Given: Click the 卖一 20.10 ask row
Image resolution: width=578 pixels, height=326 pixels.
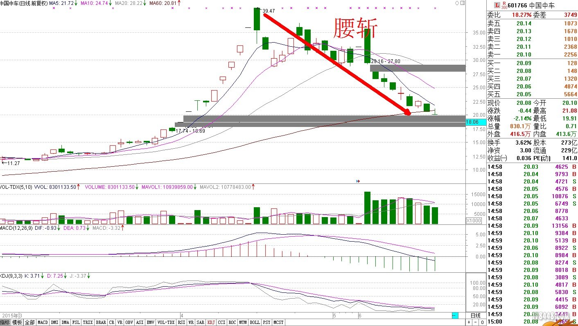Looking at the screenshot, I should point(532,55).
